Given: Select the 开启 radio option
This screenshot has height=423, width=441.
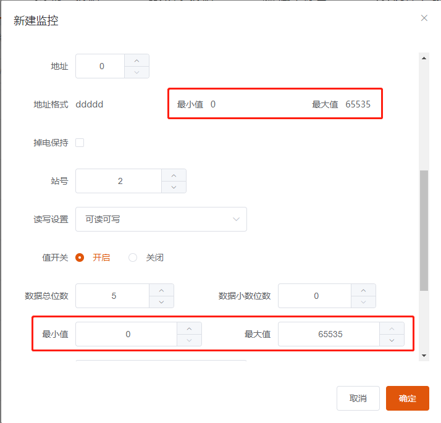Looking at the screenshot, I should [x=80, y=258].
